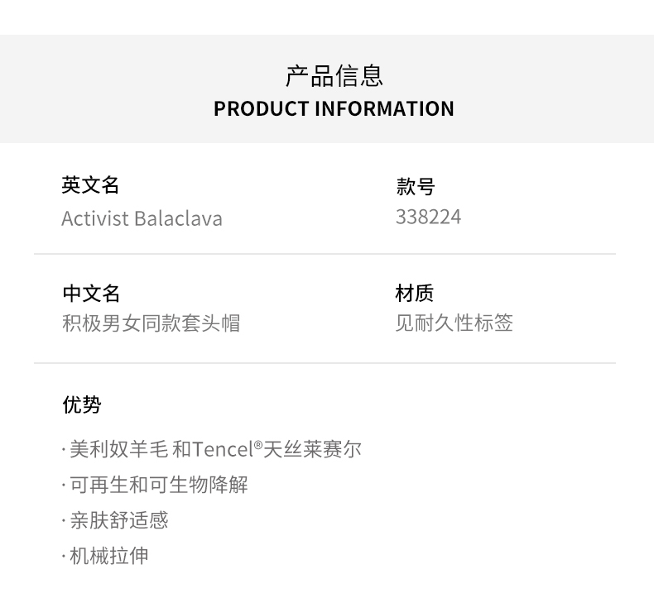Click the divider line below Activist Balaclava
Image resolution: width=654 pixels, height=598 pixels.
[x=325, y=254]
